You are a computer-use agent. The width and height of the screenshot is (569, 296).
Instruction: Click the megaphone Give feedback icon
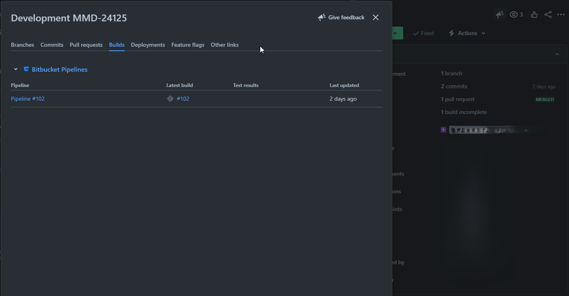(321, 17)
